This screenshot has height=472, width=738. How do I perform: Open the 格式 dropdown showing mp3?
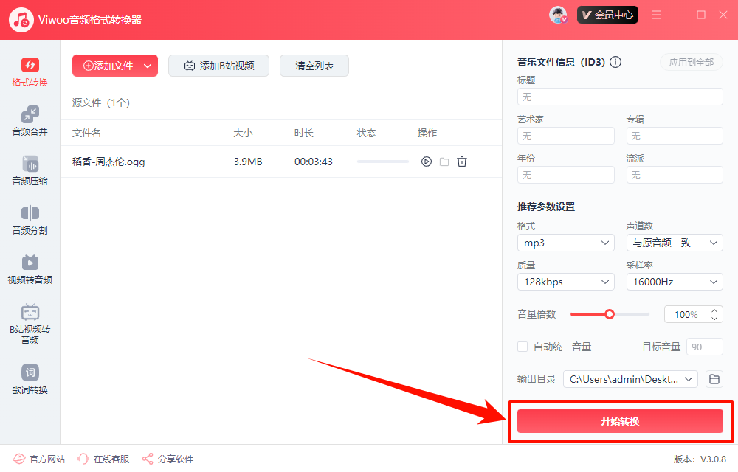pos(565,242)
